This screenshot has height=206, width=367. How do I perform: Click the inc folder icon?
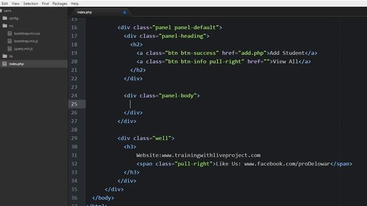[5, 26]
